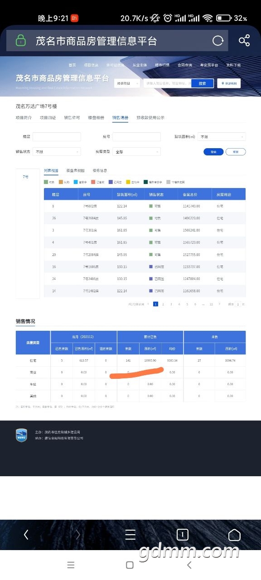Image resolution: width=261 pixels, height=580 pixels.
Task: Click the 楼层 floor input field
Action: point(57,136)
